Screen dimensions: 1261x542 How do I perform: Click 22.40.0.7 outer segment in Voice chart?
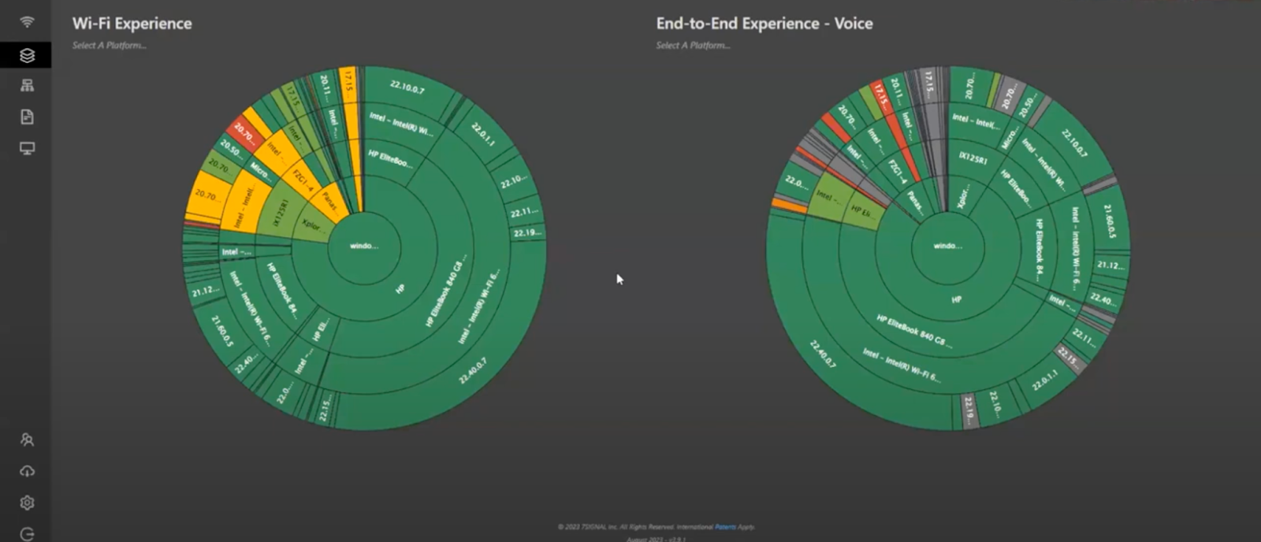(x=822, y=354)
